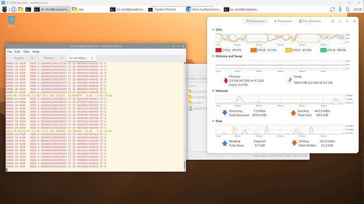Image resolution: width=364 pixels, height=204 pixels.
Task: Change the CPU2 orange color swatch
Action: click(x=254, y=50)
